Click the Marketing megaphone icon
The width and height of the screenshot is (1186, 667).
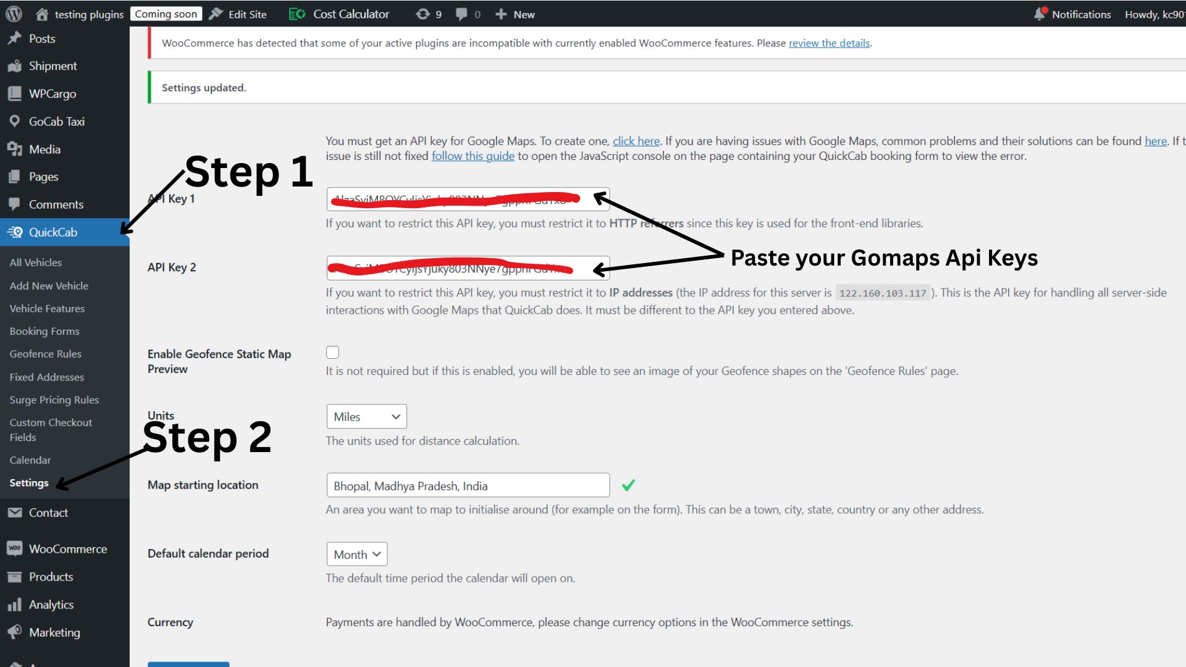(x=14, y=632)
